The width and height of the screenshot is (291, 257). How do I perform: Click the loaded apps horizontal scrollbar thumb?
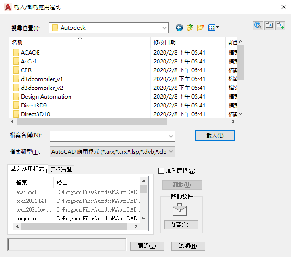[x=74, y=226]
